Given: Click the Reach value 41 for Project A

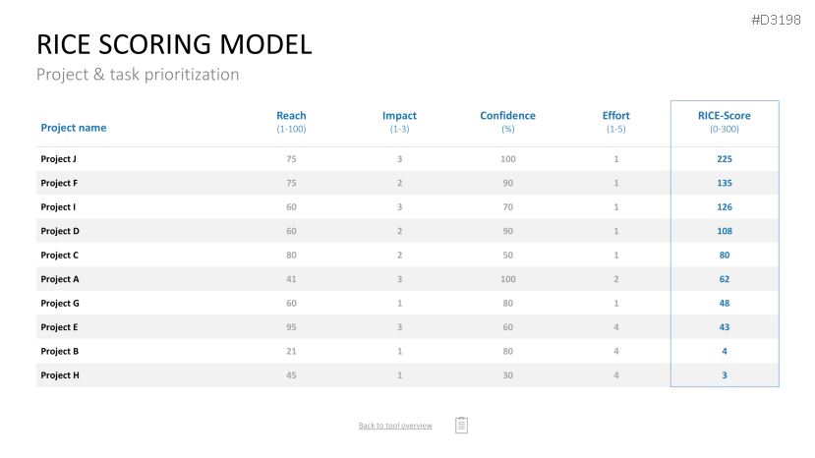Looking at the screenshot, I should (x=291, y=279).
